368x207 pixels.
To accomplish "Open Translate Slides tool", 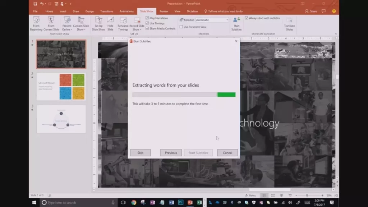I will pos(289,24).
